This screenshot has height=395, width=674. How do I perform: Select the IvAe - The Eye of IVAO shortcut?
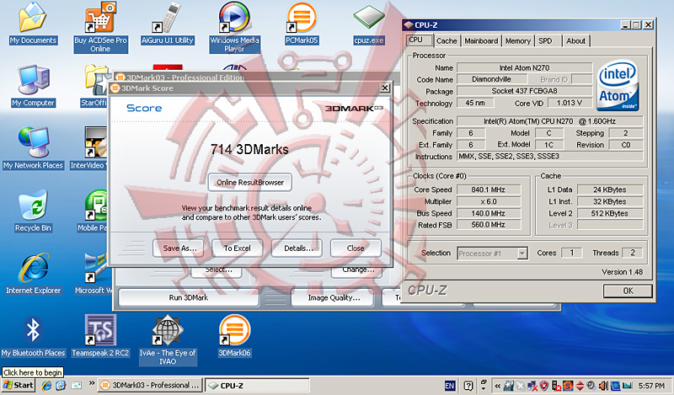[x=168, y=340]
